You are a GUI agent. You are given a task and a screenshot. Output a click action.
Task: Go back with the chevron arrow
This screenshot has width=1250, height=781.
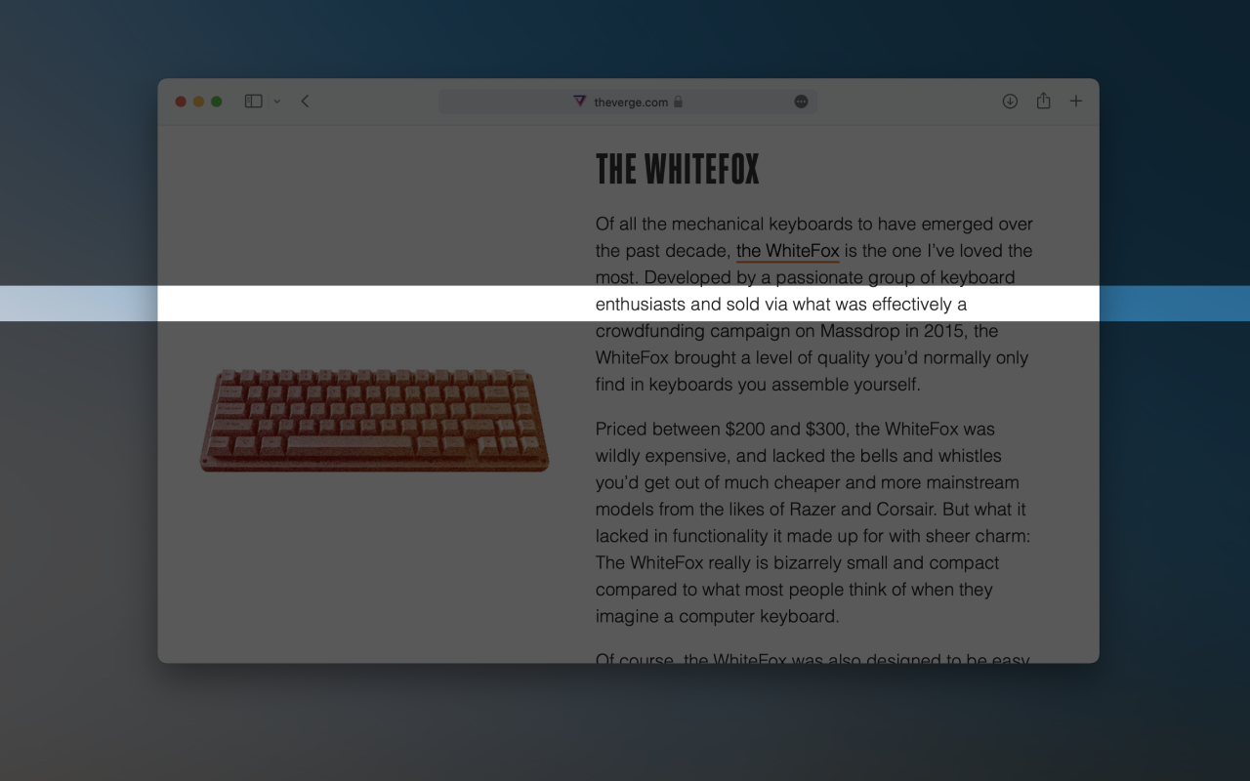(305, 102)
